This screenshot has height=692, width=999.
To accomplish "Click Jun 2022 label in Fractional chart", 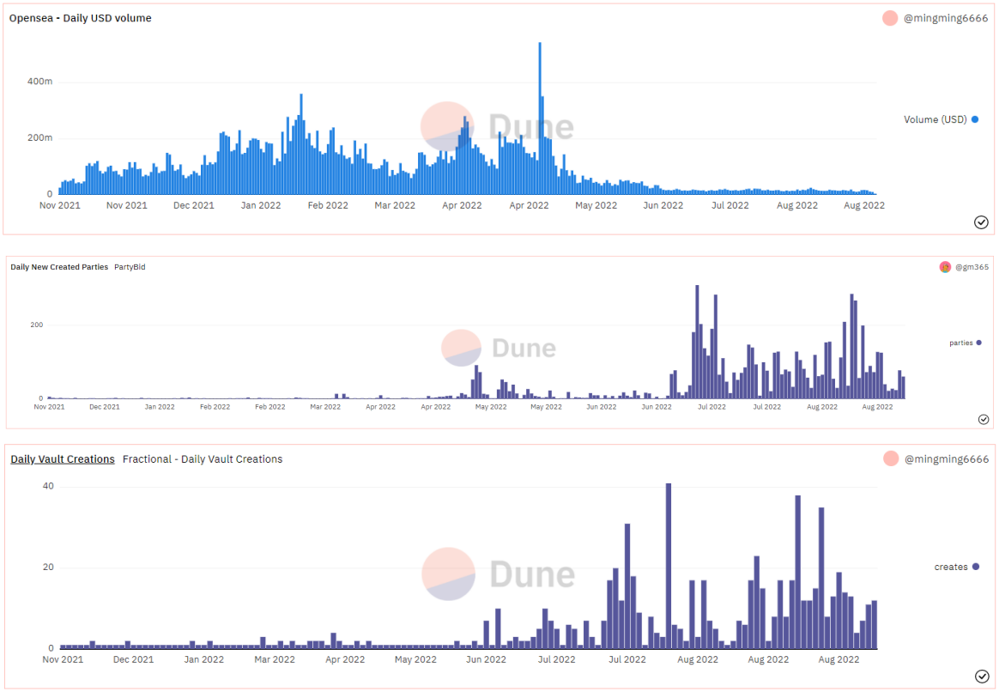I will coord(486,659).
